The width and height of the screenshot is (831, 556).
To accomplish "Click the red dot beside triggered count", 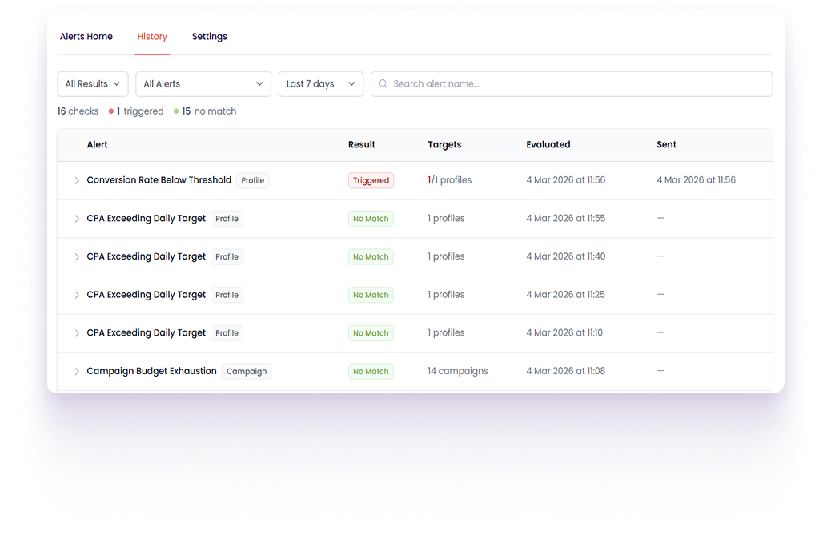I will (x=111, y=112).
